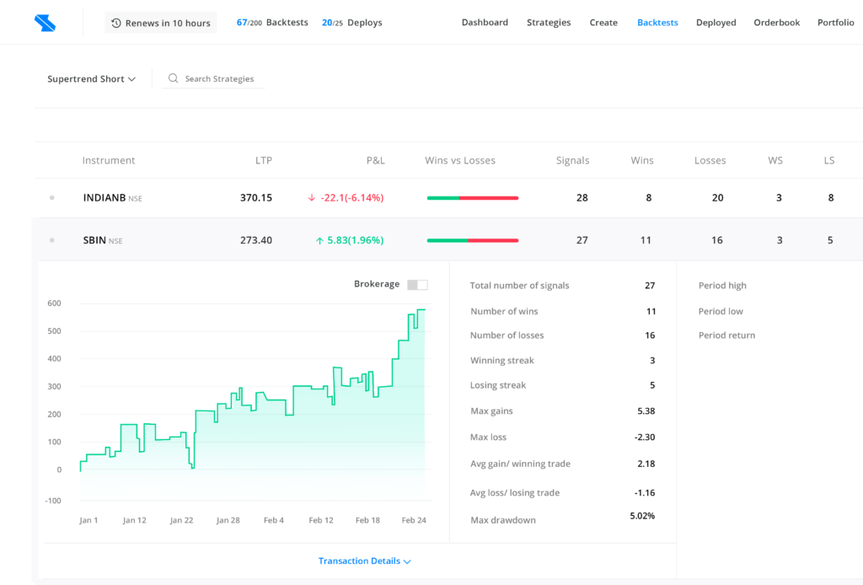Click the clock icon beside Renews text
The height and width of the screenshot is (585, 863).
tap(116, 23)
